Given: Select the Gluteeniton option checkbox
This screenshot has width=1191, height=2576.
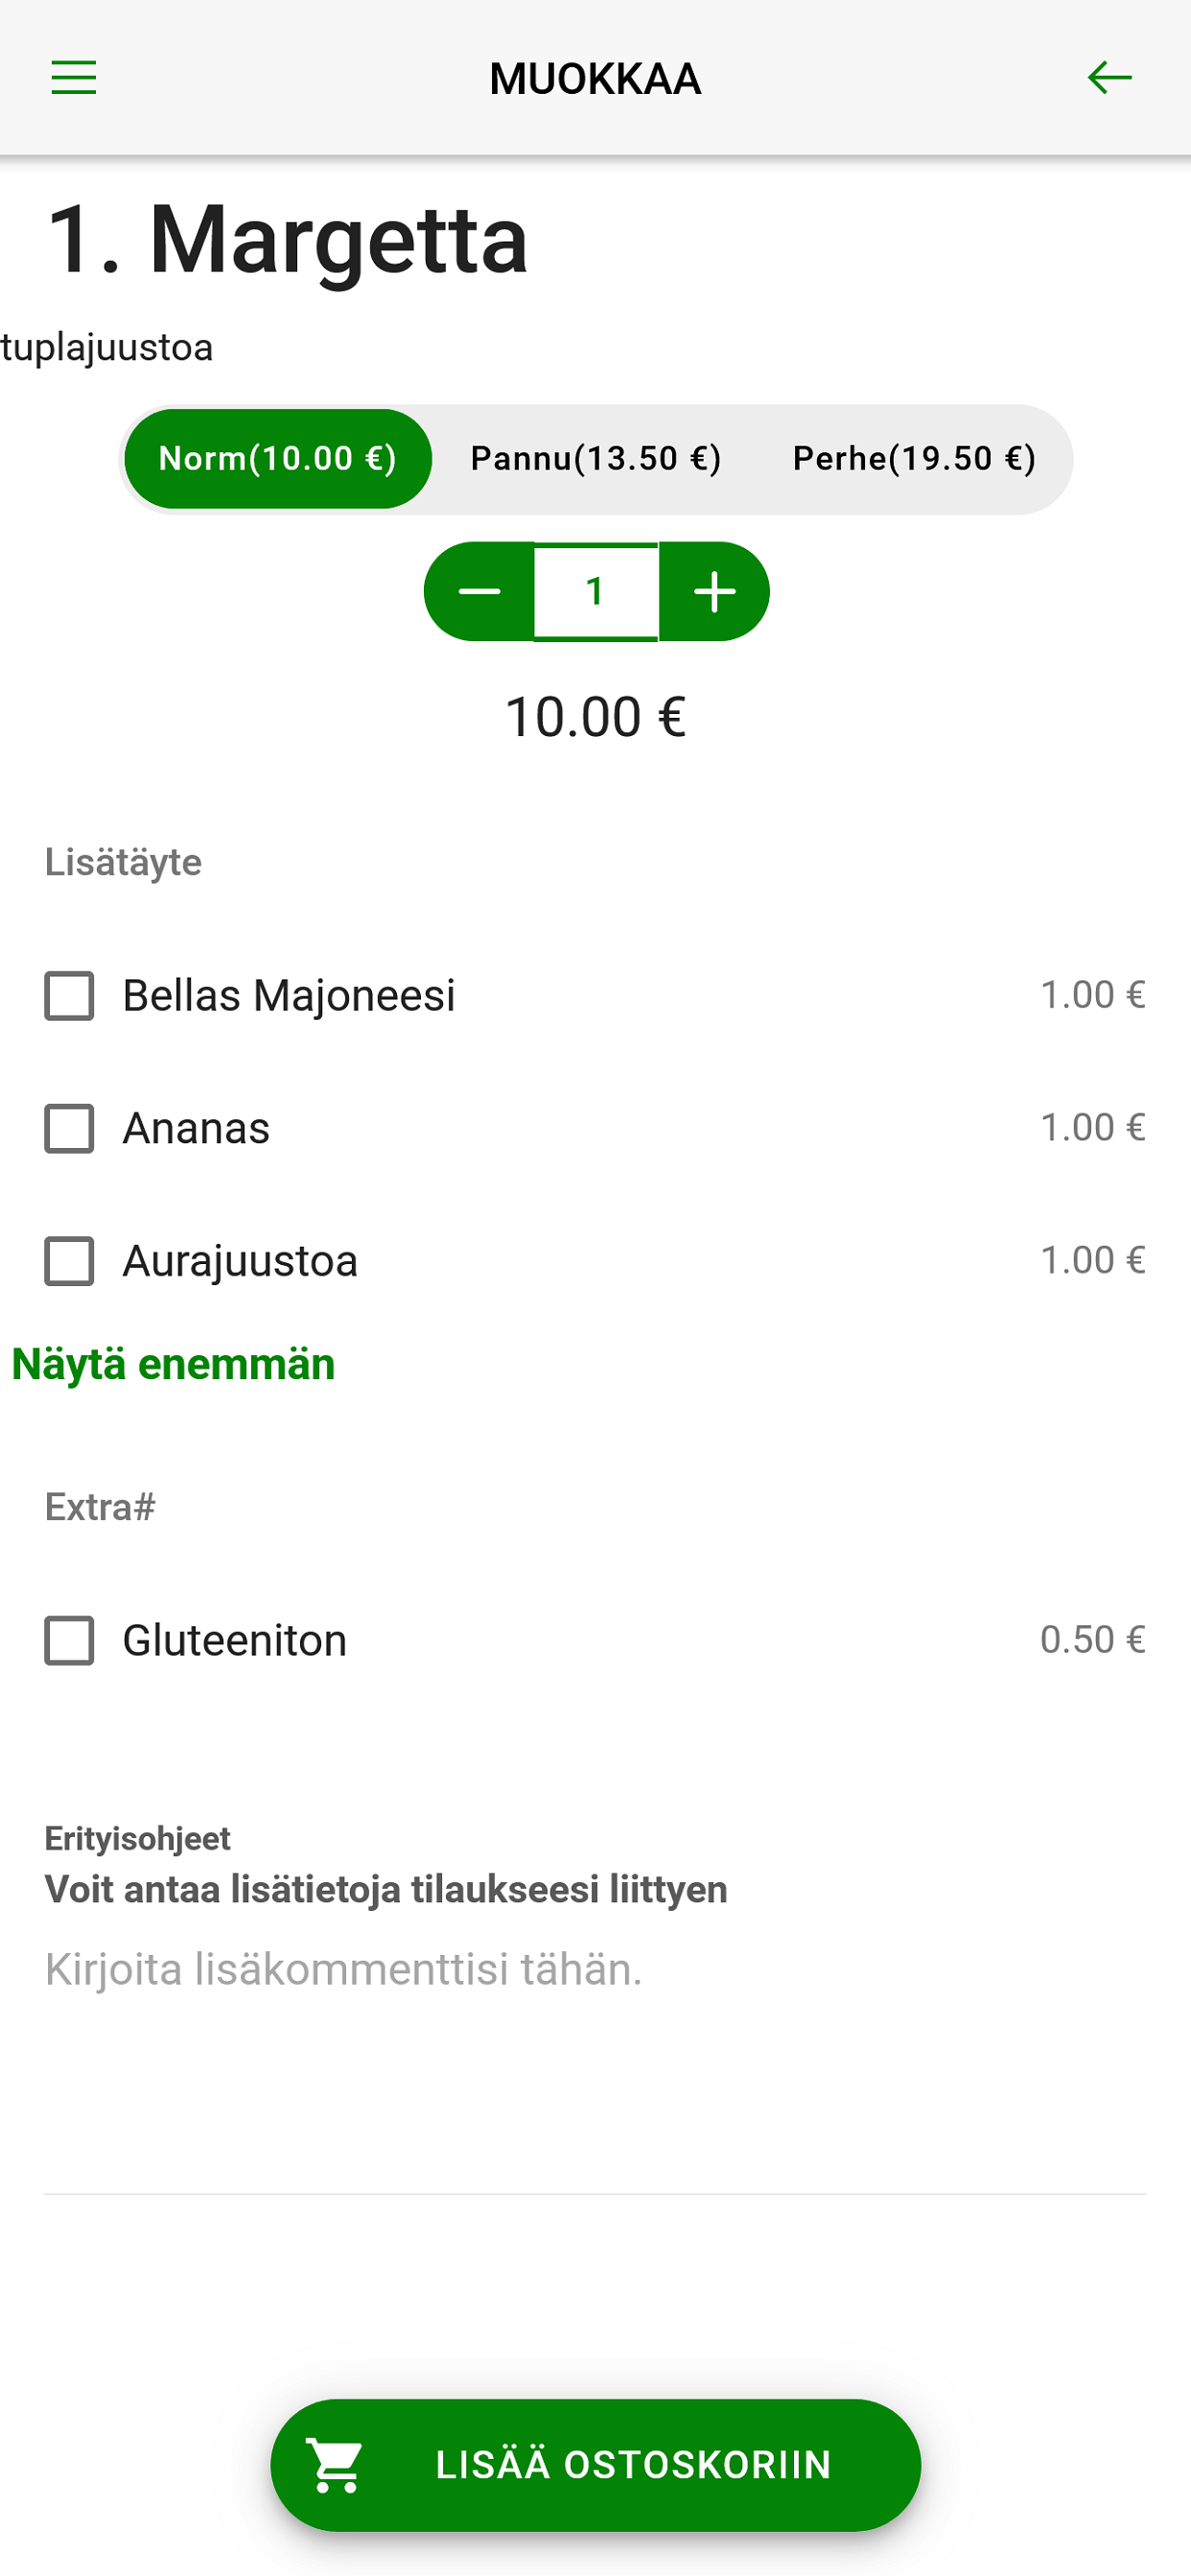Looking at the screenshot, I should coord(69,1640).
